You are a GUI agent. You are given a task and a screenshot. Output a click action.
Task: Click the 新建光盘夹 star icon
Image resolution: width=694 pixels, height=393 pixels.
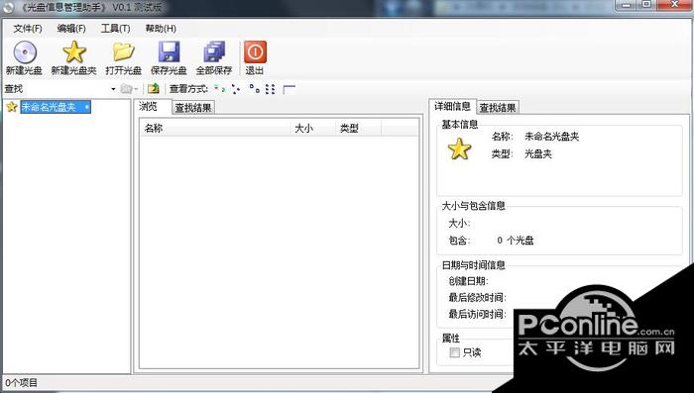74,52
